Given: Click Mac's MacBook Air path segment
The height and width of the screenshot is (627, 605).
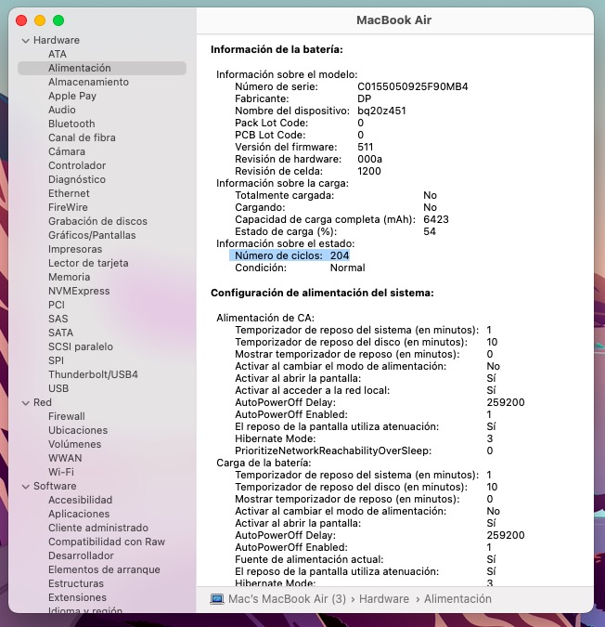Looking at the screenshot, I should click(x=287, y=600).
